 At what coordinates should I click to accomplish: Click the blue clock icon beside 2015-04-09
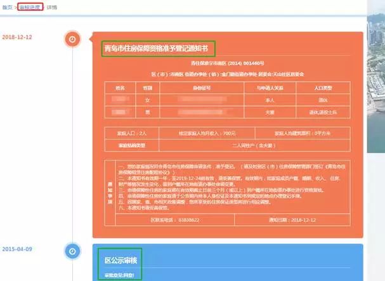click(x=72, y=251)
